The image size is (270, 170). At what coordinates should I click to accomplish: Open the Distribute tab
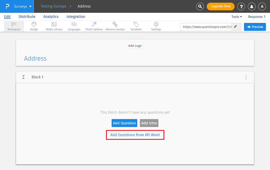27,17
